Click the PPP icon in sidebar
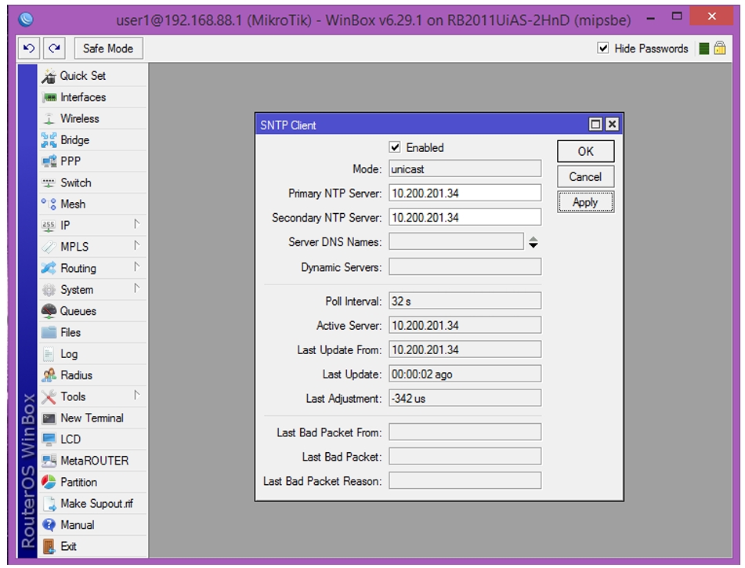This screenshot has height=568, width=745. (x=49, y=161)
